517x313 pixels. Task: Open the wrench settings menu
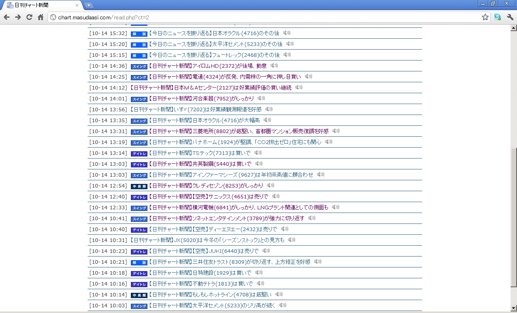coord(510,17)
